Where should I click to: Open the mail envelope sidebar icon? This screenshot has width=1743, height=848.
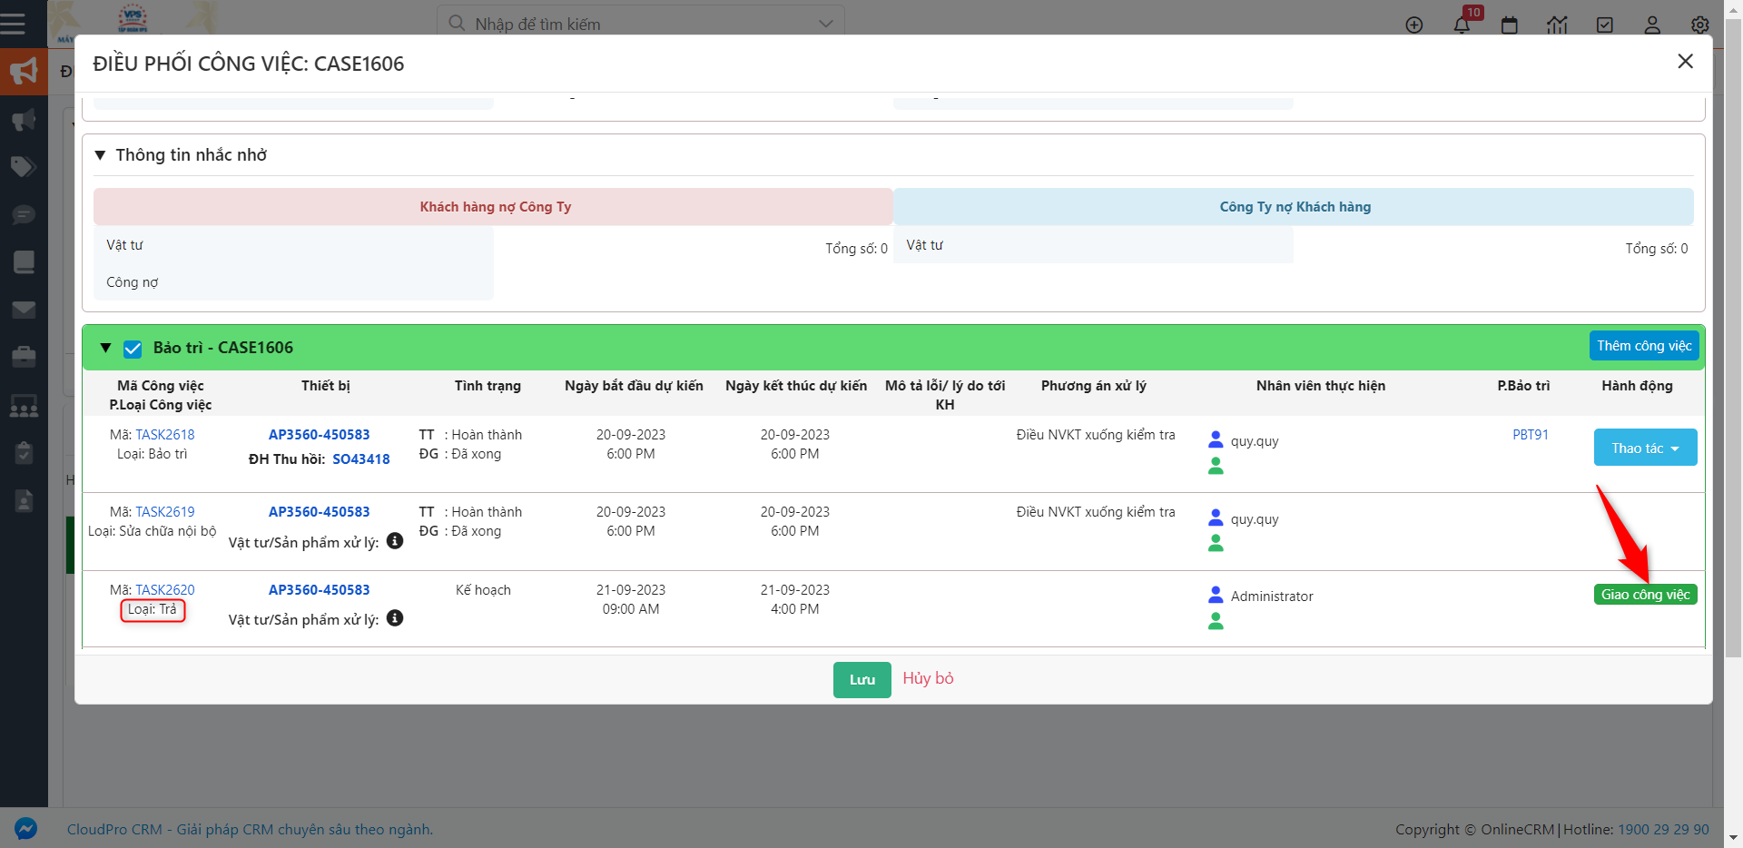click(24, 310)
